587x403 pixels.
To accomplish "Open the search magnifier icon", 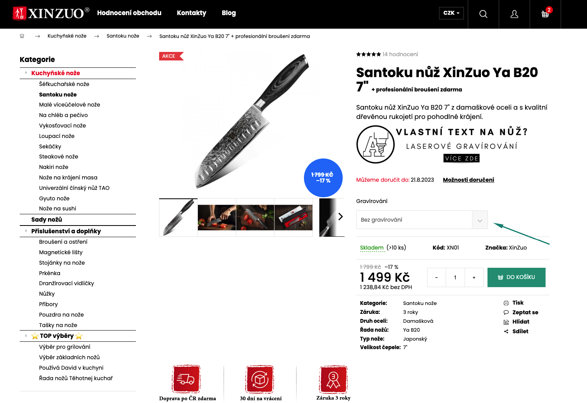I will pyautogui.click(x=483, y=14).
